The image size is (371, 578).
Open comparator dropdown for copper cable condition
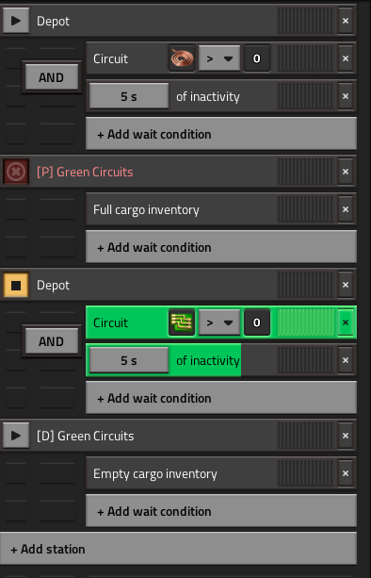click(219, 58)
